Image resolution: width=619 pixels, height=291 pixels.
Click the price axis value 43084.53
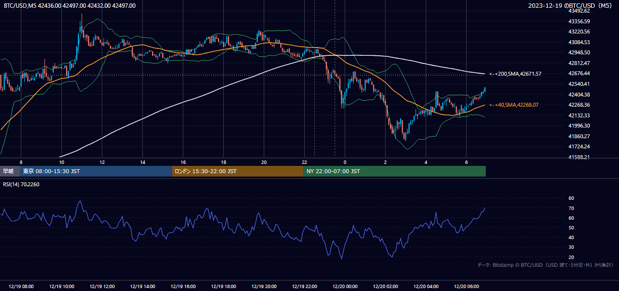(579, 42)
